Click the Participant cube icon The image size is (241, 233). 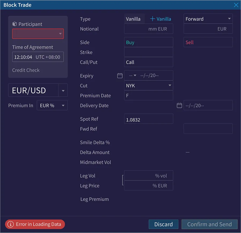15,24
